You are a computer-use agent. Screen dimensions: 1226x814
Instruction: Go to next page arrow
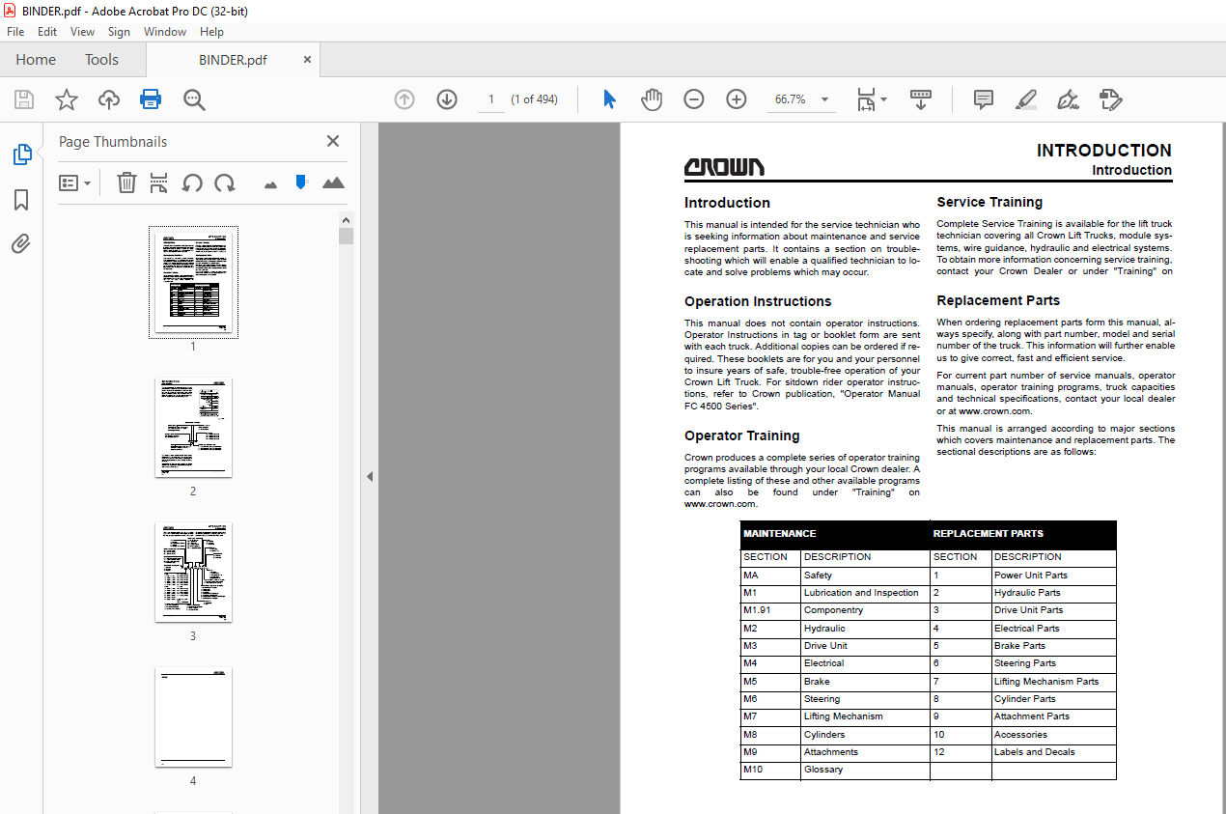[x=446, y=99]
